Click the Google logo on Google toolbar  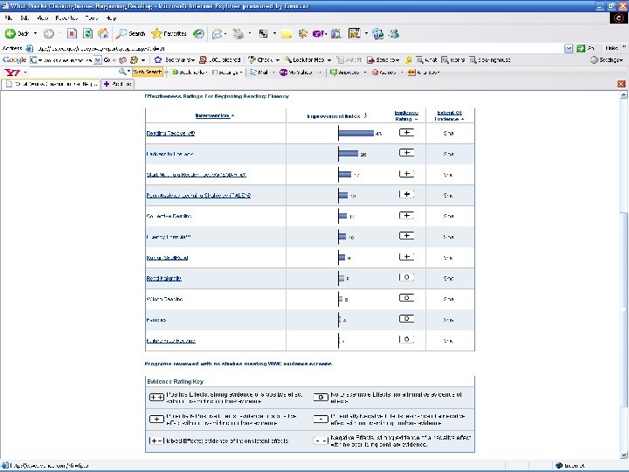tap(15, 59)
